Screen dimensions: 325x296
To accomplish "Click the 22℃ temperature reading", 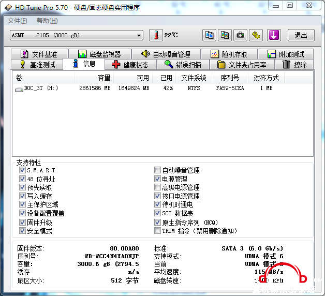I will 171,35.
